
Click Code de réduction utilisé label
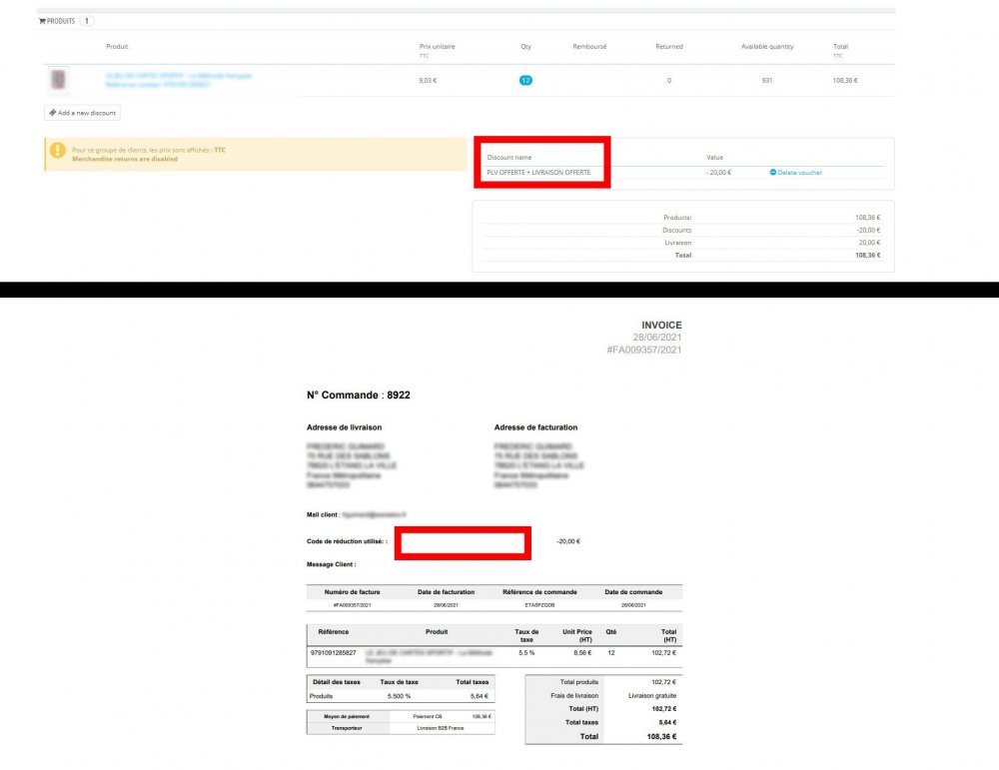coord(347,541)
